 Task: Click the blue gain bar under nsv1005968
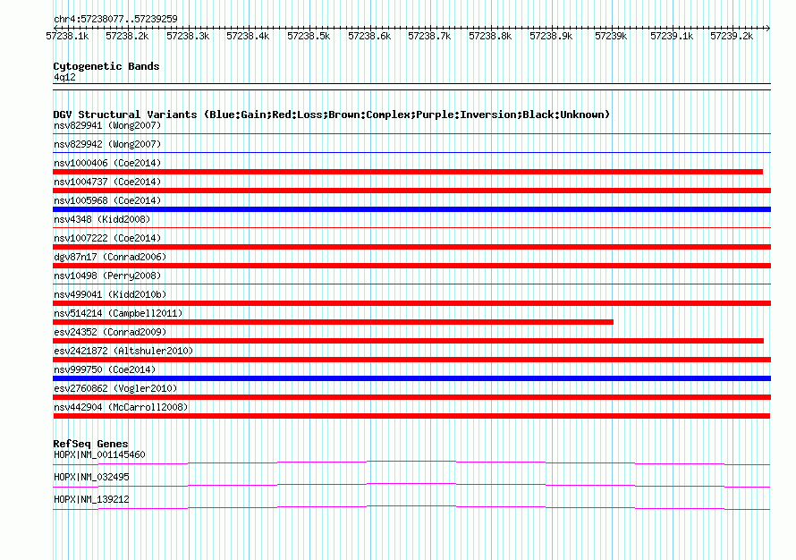(x=411, y=209)
